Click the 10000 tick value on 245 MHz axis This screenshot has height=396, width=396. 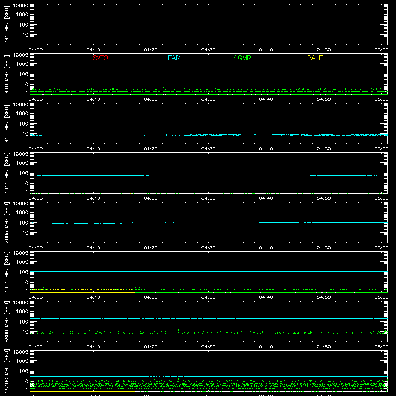[x=21, y=6]
